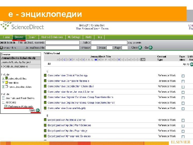Click the Go arrow icon
Screen dimensions: 193x145
tap(150, 48)
